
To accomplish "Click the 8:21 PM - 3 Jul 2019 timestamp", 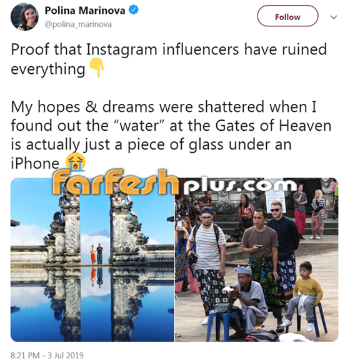I will pos(47,355).
